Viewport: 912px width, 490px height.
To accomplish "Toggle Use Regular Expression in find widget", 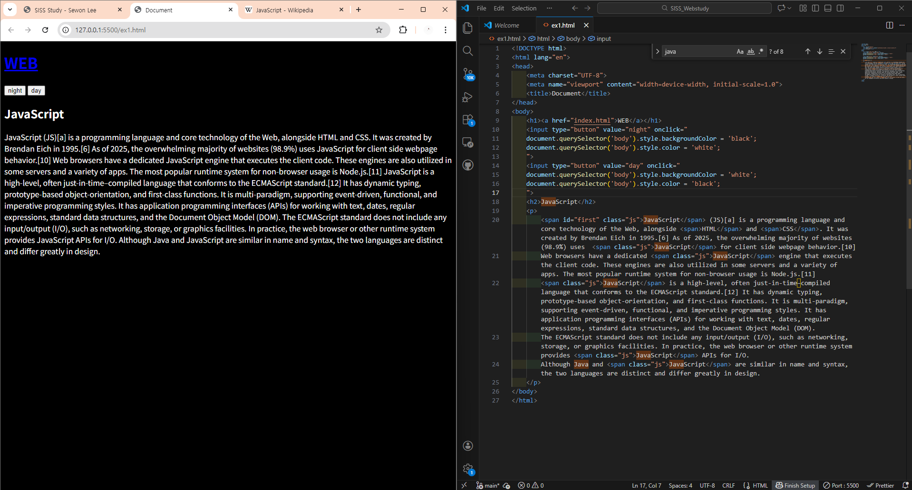I will click(761, 51).
